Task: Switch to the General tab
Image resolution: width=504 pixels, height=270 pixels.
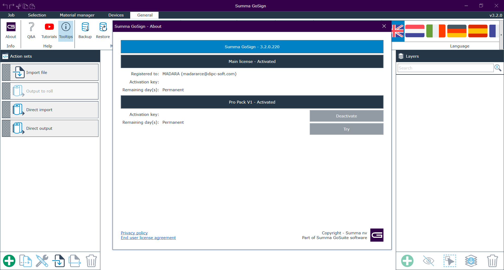Action: point(145,15)
